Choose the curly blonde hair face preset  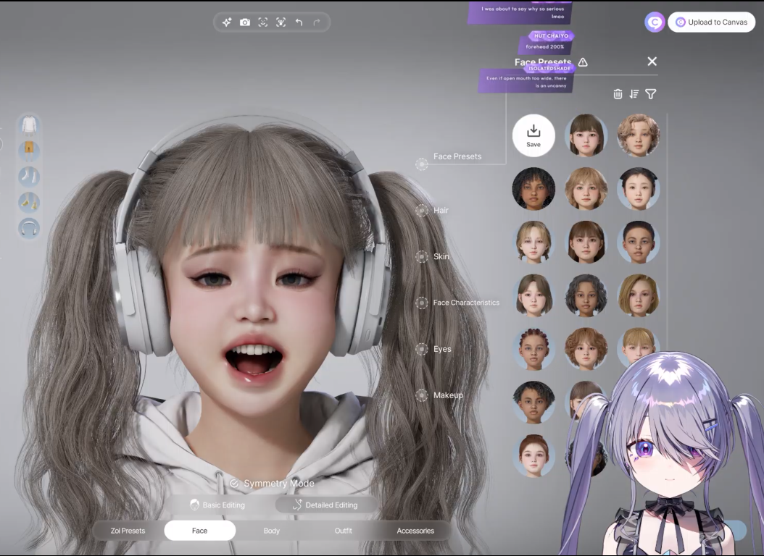pyautogui.click(x=638, y=135)
